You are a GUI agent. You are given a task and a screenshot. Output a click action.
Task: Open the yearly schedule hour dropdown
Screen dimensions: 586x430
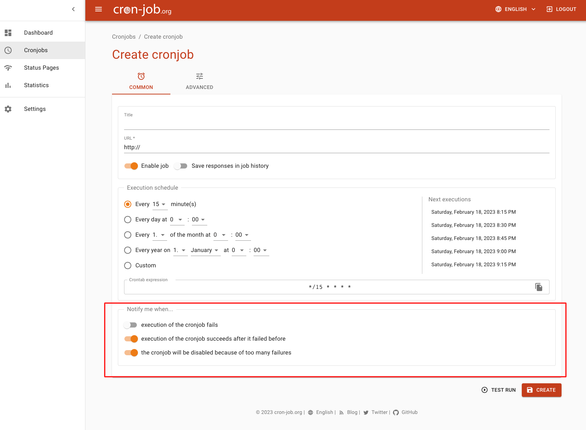(239, 250)
